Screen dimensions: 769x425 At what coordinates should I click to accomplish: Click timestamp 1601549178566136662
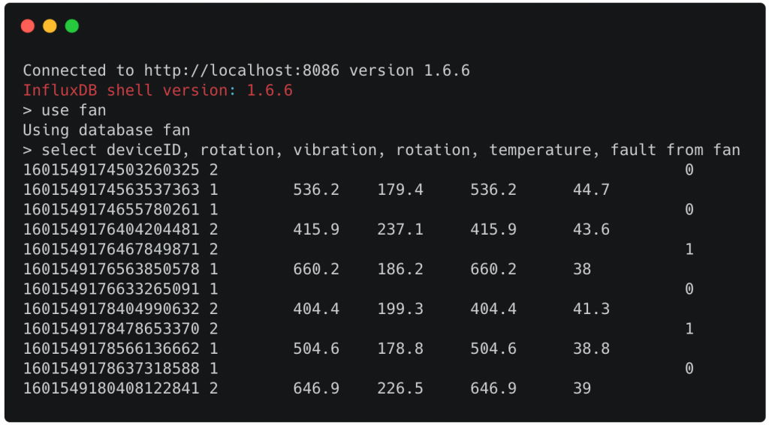point(111,349)
